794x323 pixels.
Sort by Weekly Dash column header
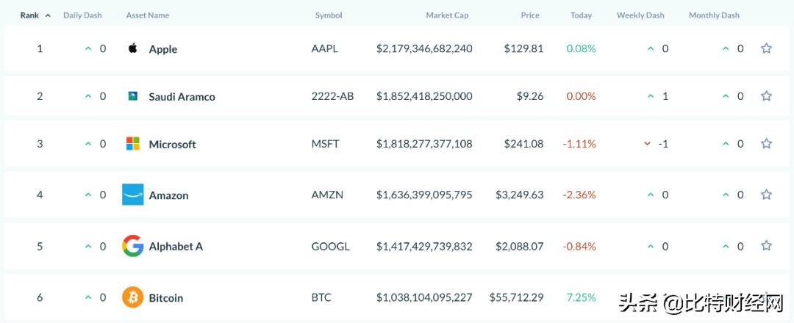(641, 15)
